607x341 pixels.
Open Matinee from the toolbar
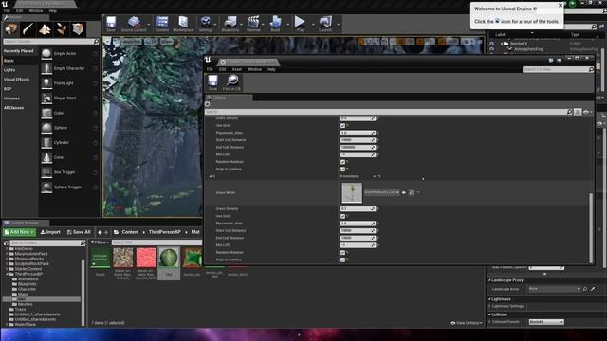(253, 24)
